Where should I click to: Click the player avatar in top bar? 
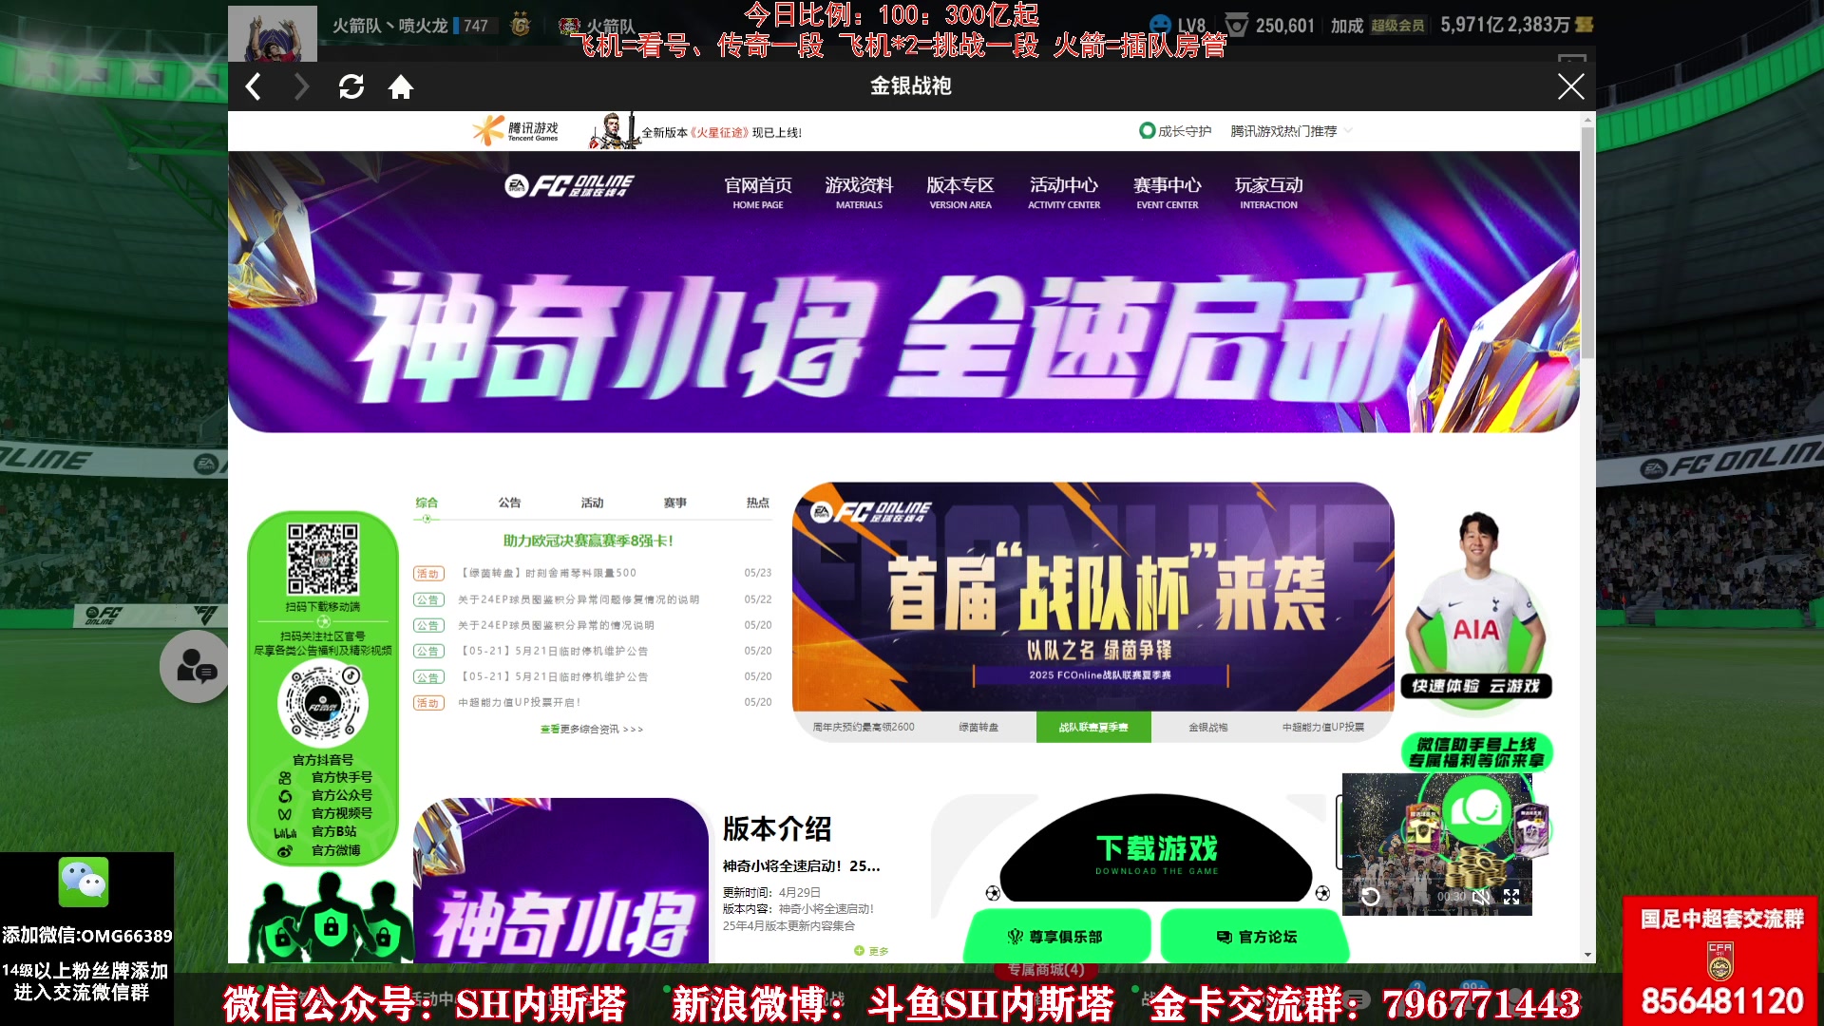click(x=273, y=34)
